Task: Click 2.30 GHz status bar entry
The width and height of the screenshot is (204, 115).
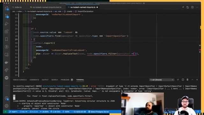Action: click(x=55, y=112)
